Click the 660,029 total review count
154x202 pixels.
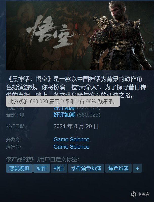[x=89, y=115]
